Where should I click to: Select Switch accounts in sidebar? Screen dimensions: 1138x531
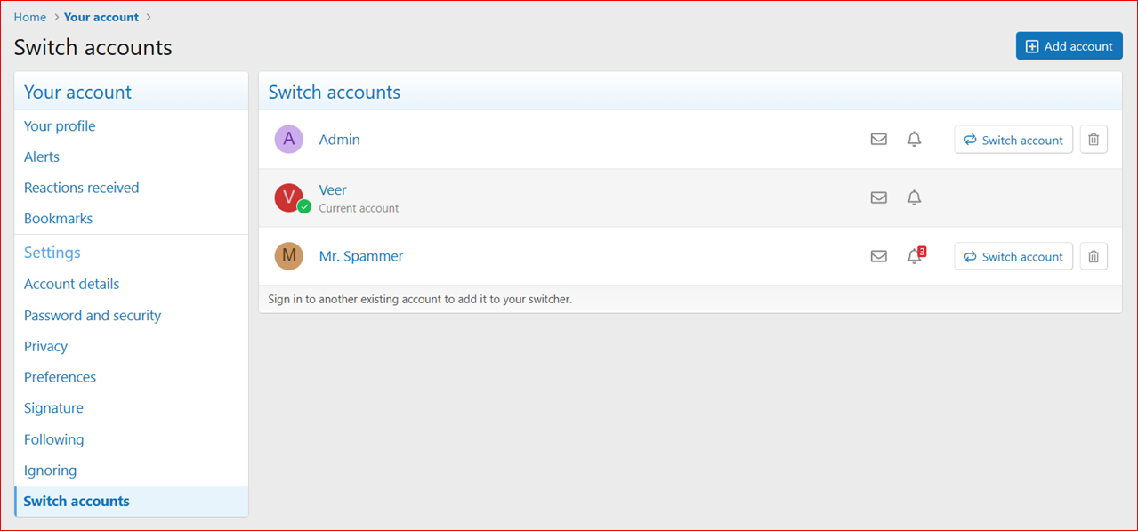132,502
